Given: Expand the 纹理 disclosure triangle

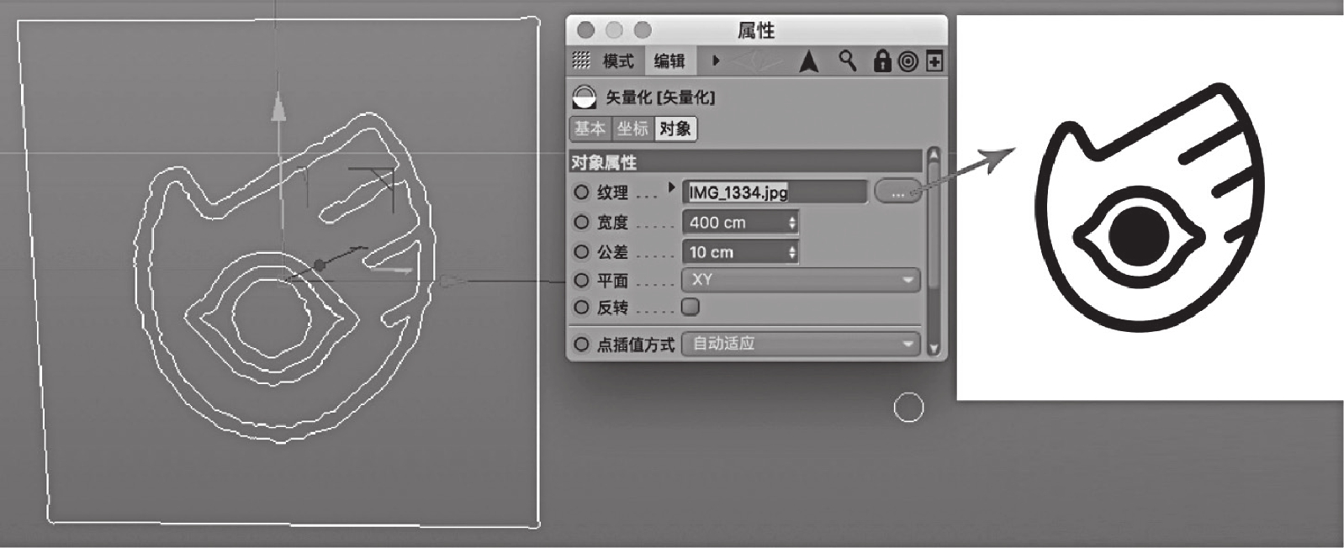Looking at the screenshot, I should pos(671,187).
